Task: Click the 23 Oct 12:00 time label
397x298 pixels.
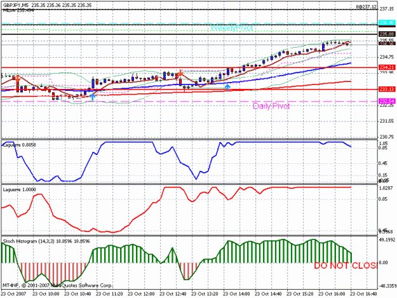Action: tap(141, 294)
